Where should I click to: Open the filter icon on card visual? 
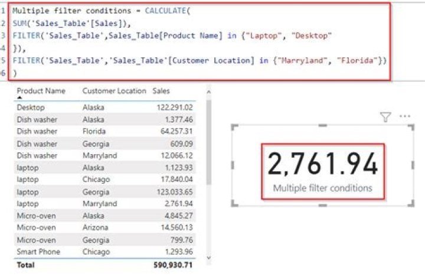[x=385, y=117]
